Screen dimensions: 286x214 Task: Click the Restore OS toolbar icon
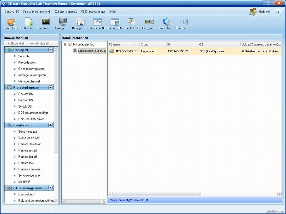point(97,24)
